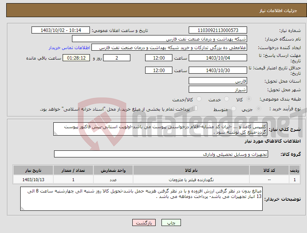Click the شماره نیاز field 1103092113000573
The width and height of the screenshot is (307, 233).
pyautogui.click(x=218, y=30)
